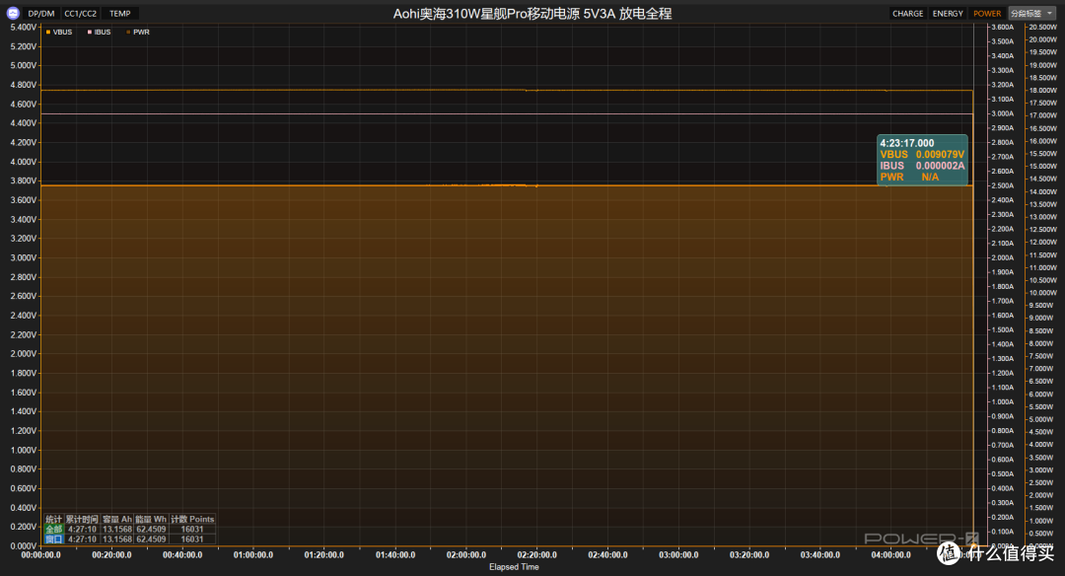Toggle IBUS series in the legend
This screenshot has width=1065, height=576.
tap(100, 32)
